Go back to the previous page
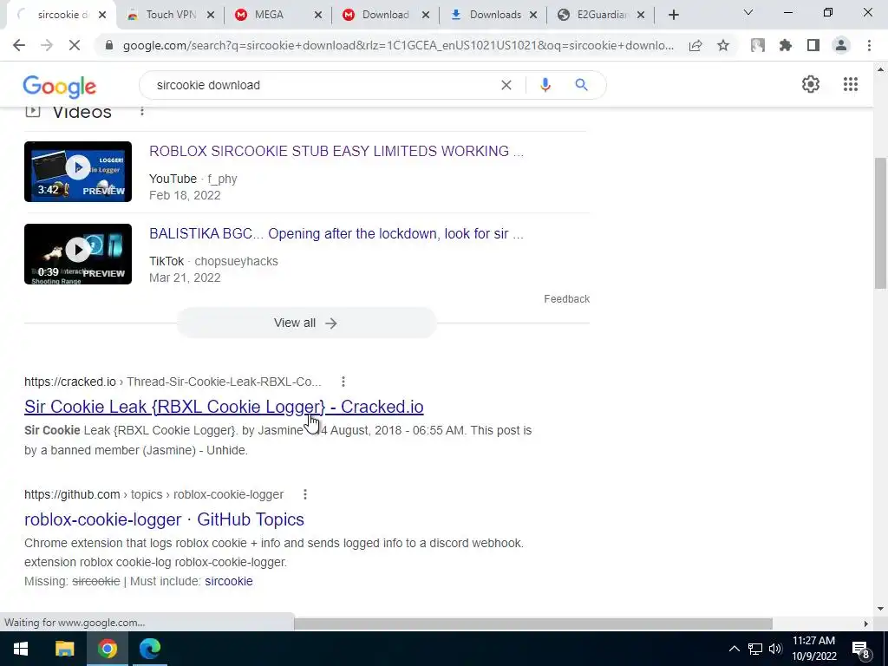 (x=19, y=45)
